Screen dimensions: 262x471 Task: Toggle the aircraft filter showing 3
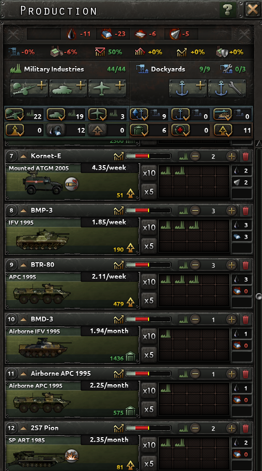(x=107, y=115)
